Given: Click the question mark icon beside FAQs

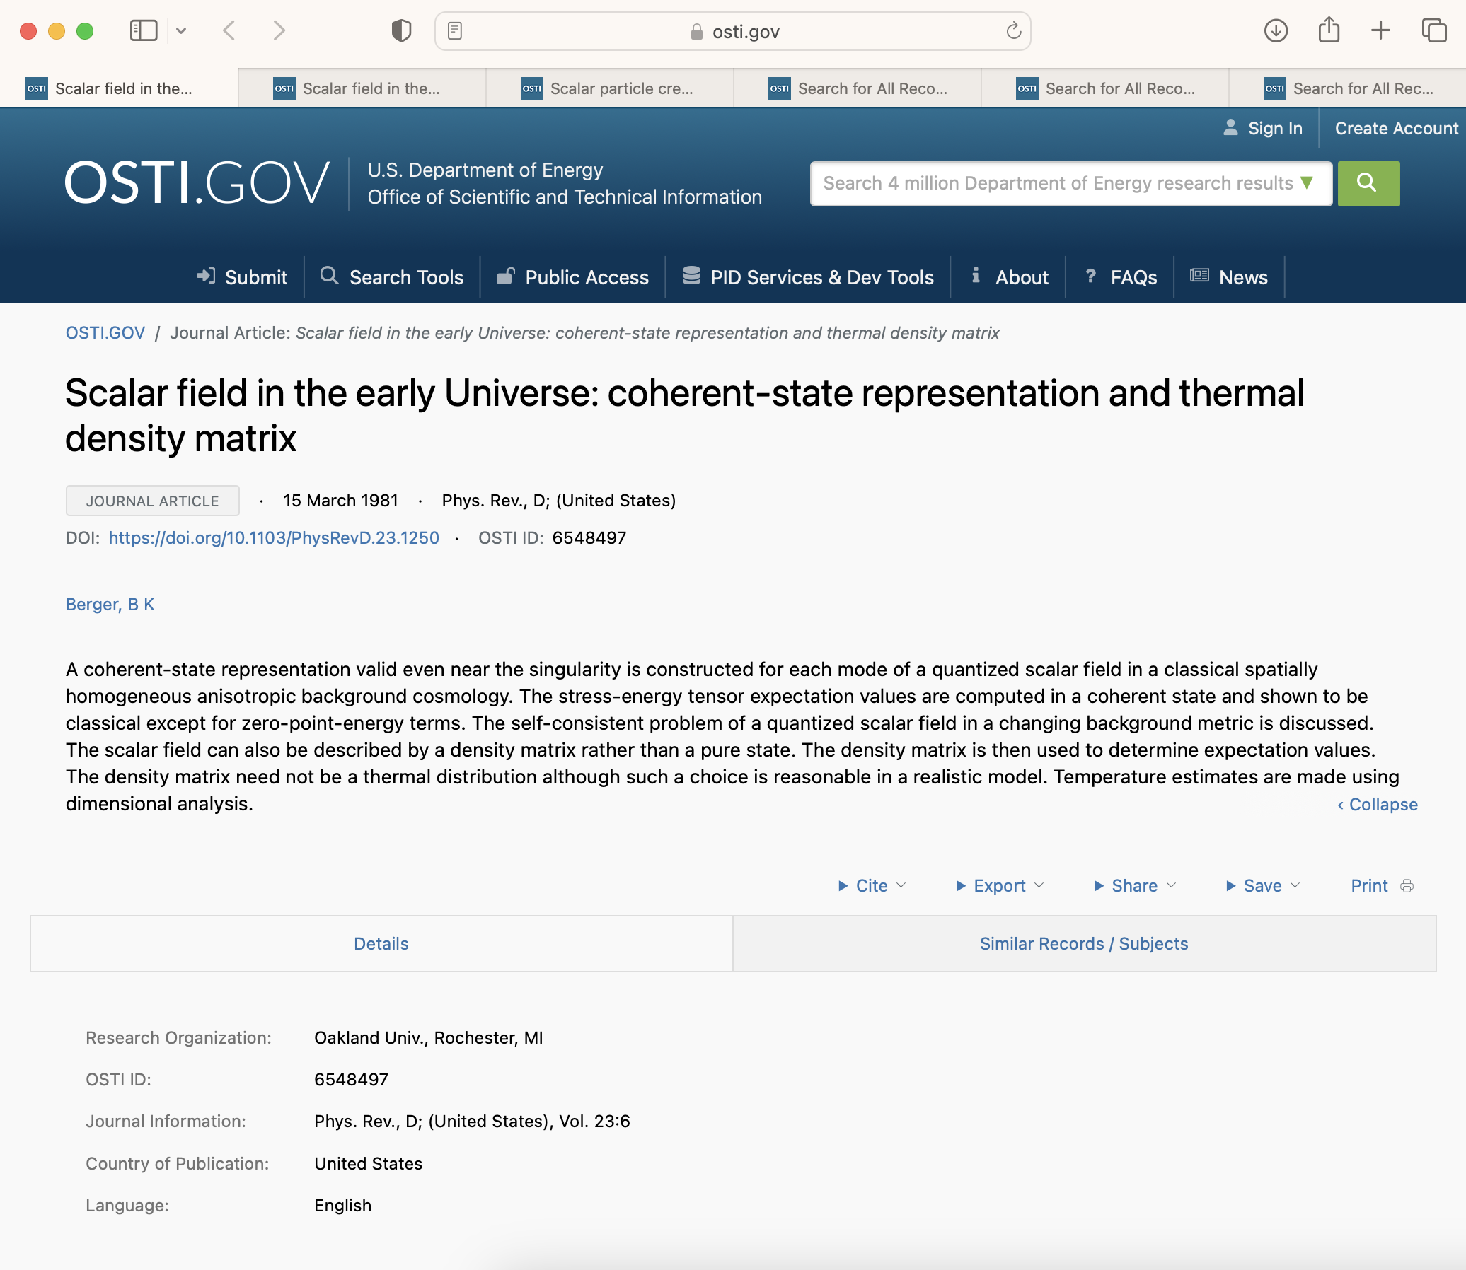Looking at the screenshot, I should tap(1091, 275).
